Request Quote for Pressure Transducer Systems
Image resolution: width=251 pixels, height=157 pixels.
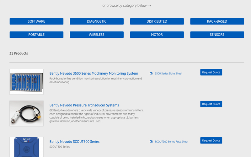coord(211,104)
